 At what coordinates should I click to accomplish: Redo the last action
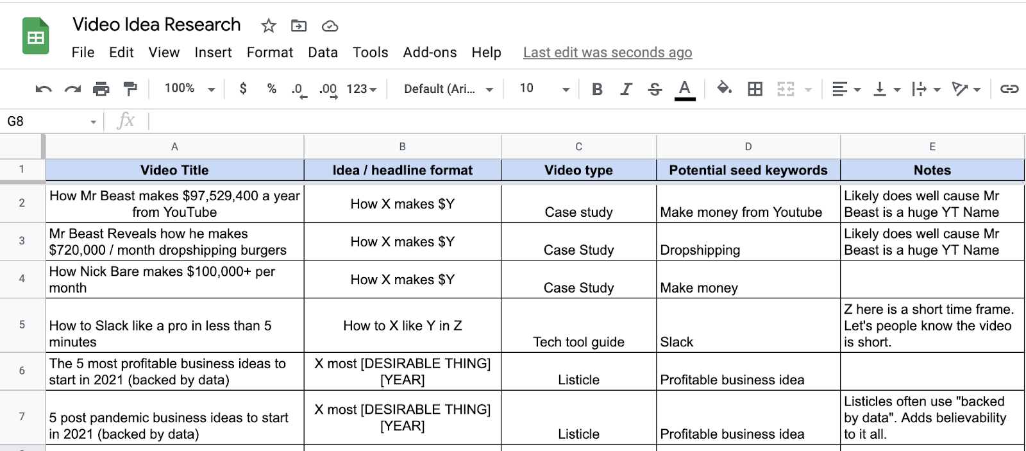click(x=72, y=89)
